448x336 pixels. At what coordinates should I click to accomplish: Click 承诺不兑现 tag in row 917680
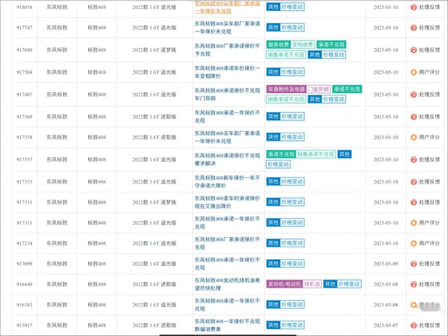[x=331, y=45]
